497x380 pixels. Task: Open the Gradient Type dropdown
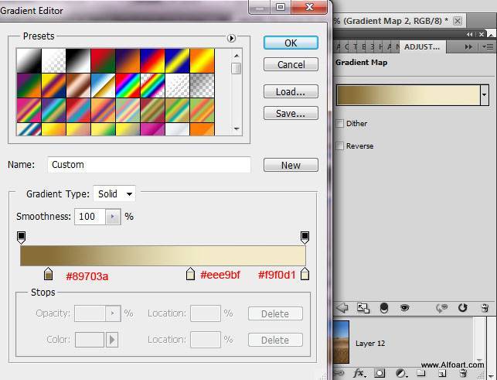[x=114, y=194]
